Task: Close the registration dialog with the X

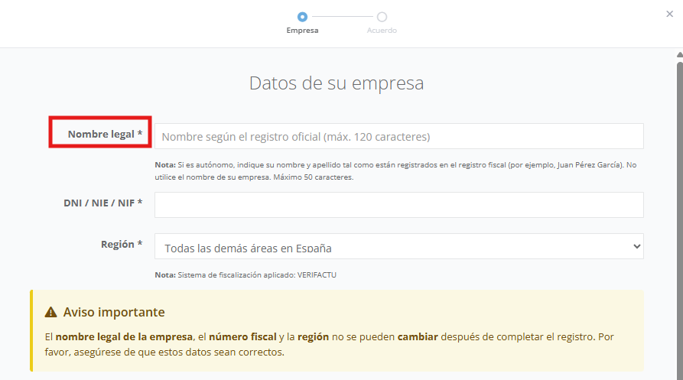Action: click(x=669, y=14)
